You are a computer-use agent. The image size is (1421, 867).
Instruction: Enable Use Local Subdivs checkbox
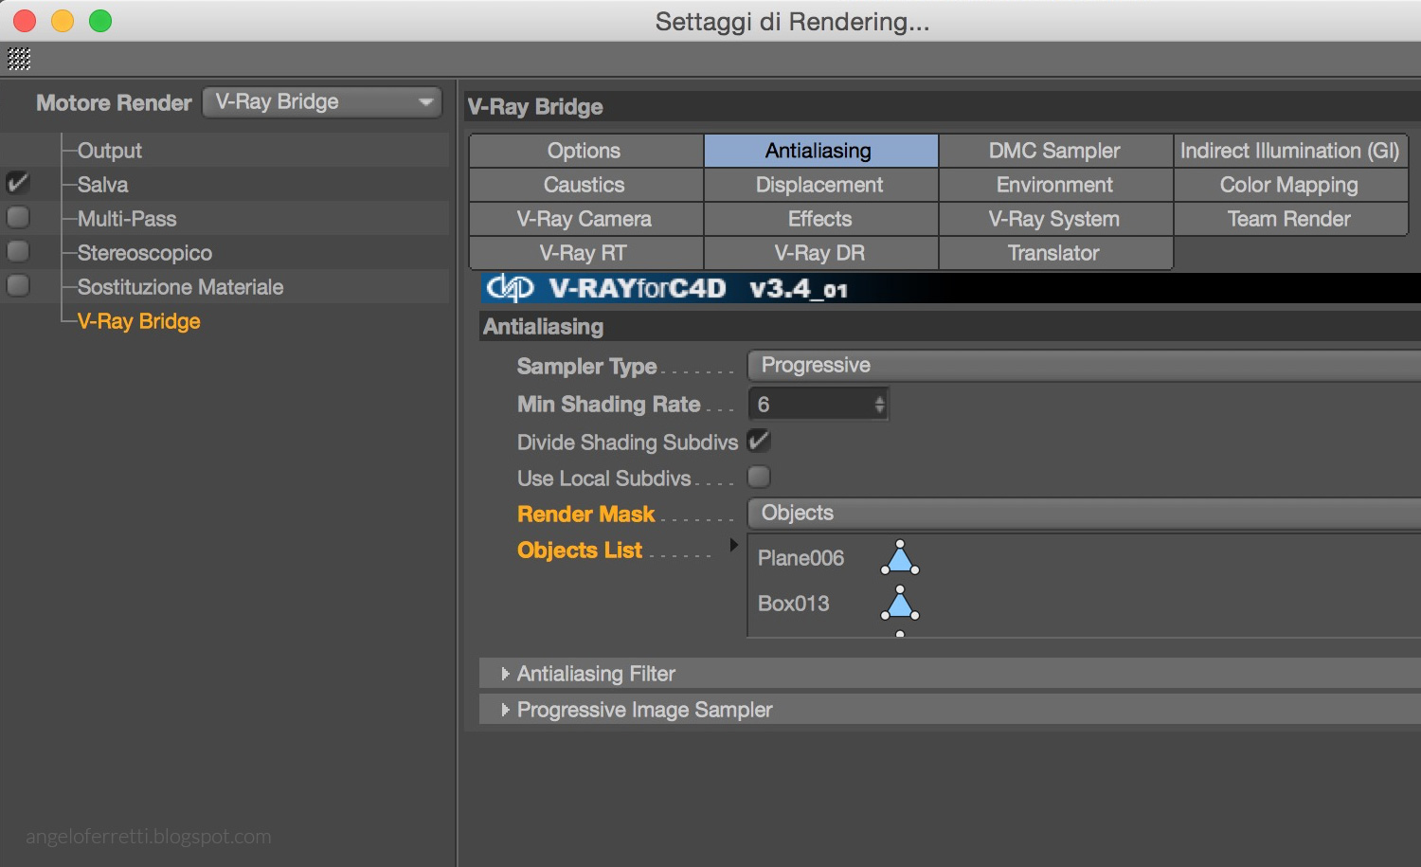759,477
